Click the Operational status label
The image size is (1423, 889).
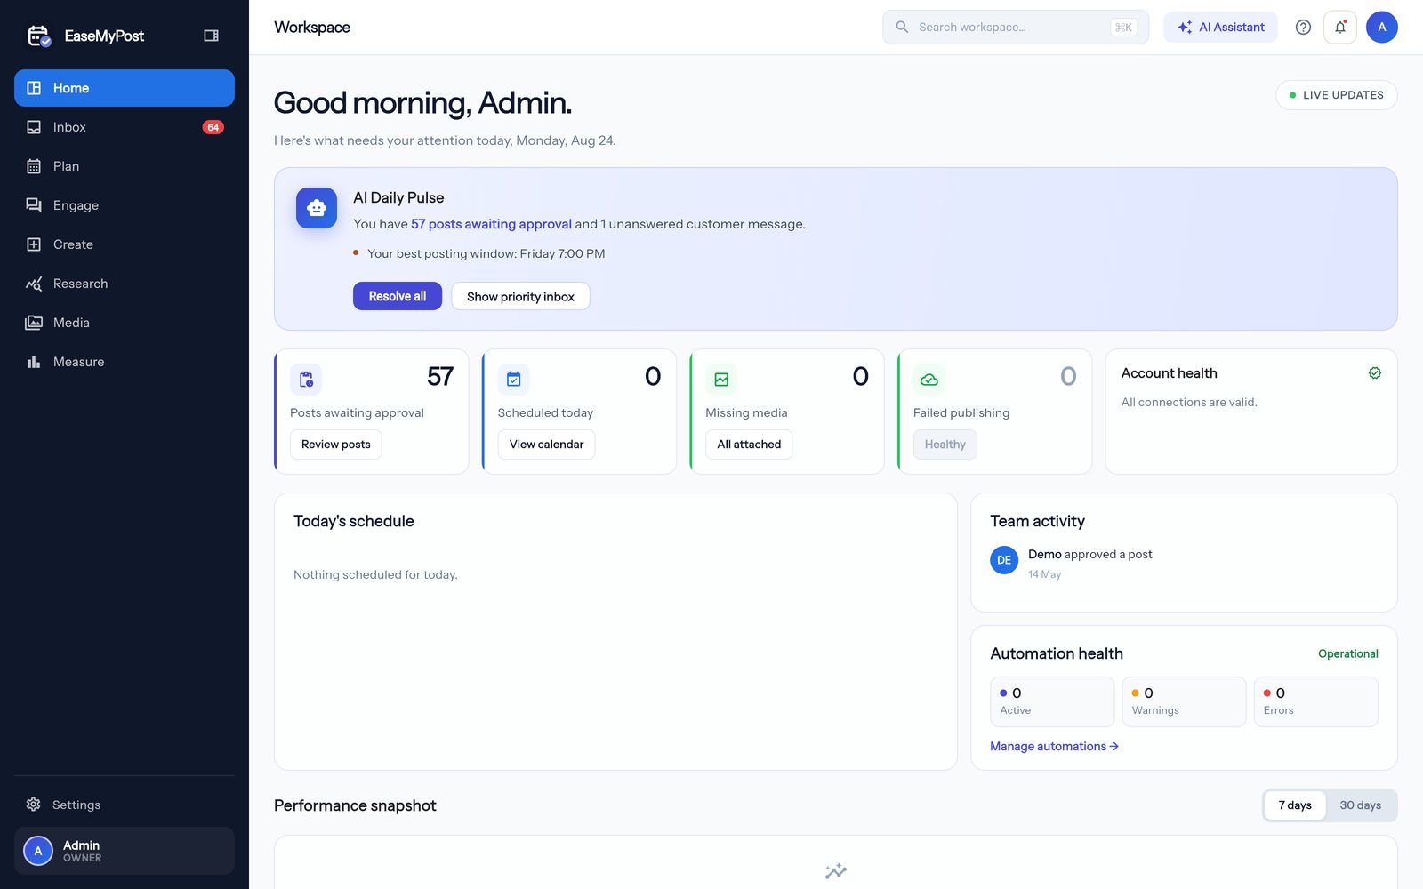click(1348, 653)
